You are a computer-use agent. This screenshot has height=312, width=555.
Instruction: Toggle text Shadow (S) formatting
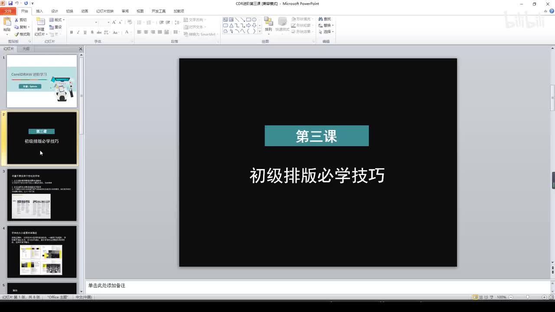[x=92, y=32]
